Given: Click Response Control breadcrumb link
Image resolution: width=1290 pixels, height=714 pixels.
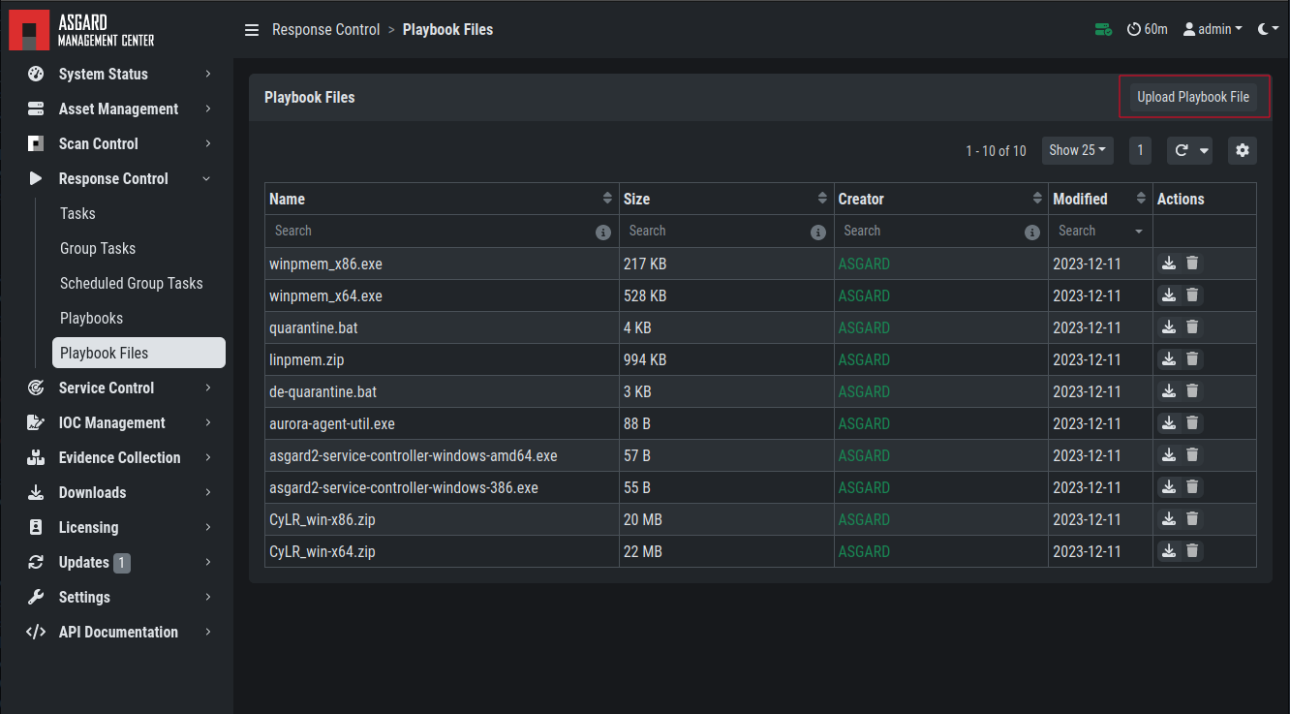Looking at the screenshot, I should click(x=325, y=30).
